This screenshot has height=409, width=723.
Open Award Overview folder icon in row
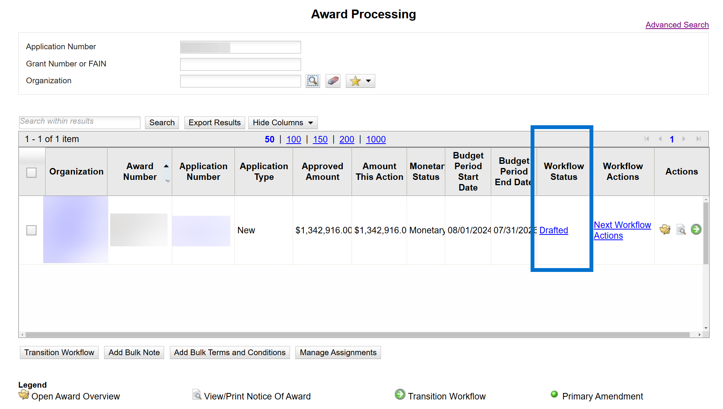click(x=665, y=230)
